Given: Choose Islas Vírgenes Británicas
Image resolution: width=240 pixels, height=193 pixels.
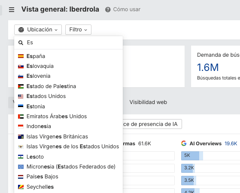Looking at the screenshot, I should (x=69, y=136).
